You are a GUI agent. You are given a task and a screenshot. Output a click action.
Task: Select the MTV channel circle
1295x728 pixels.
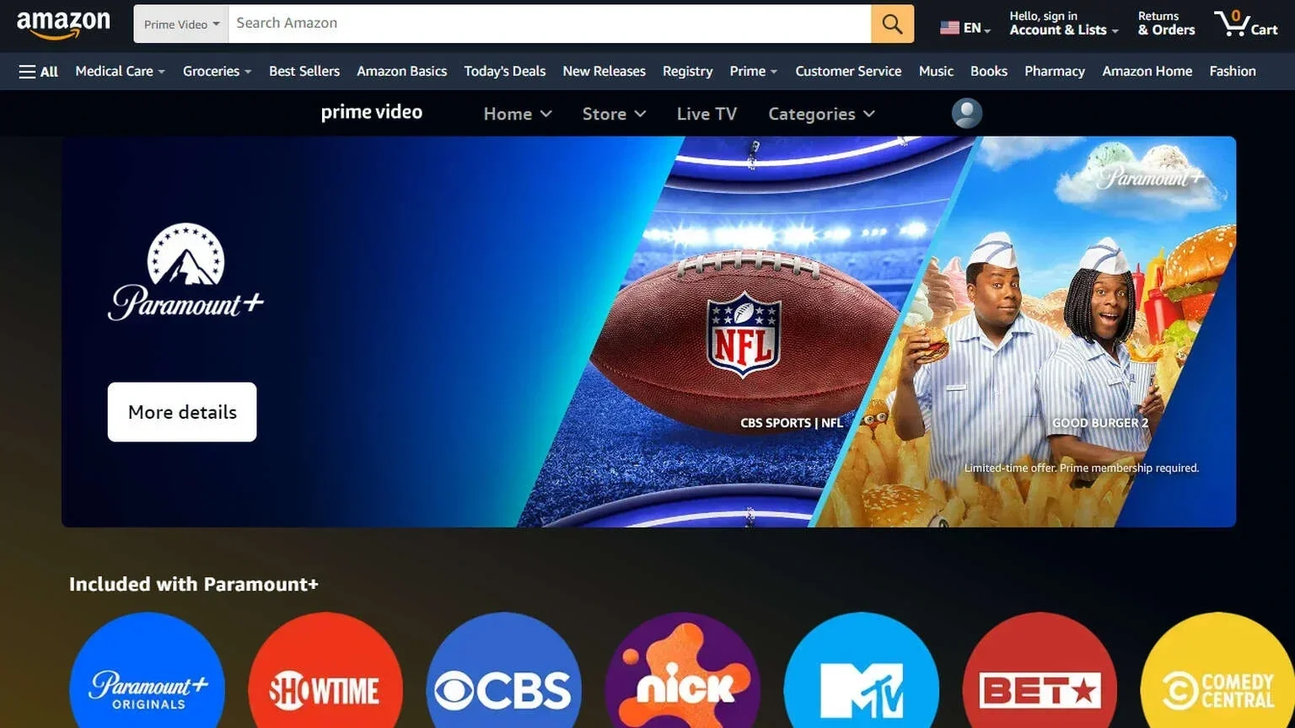[x=862, y=670]
